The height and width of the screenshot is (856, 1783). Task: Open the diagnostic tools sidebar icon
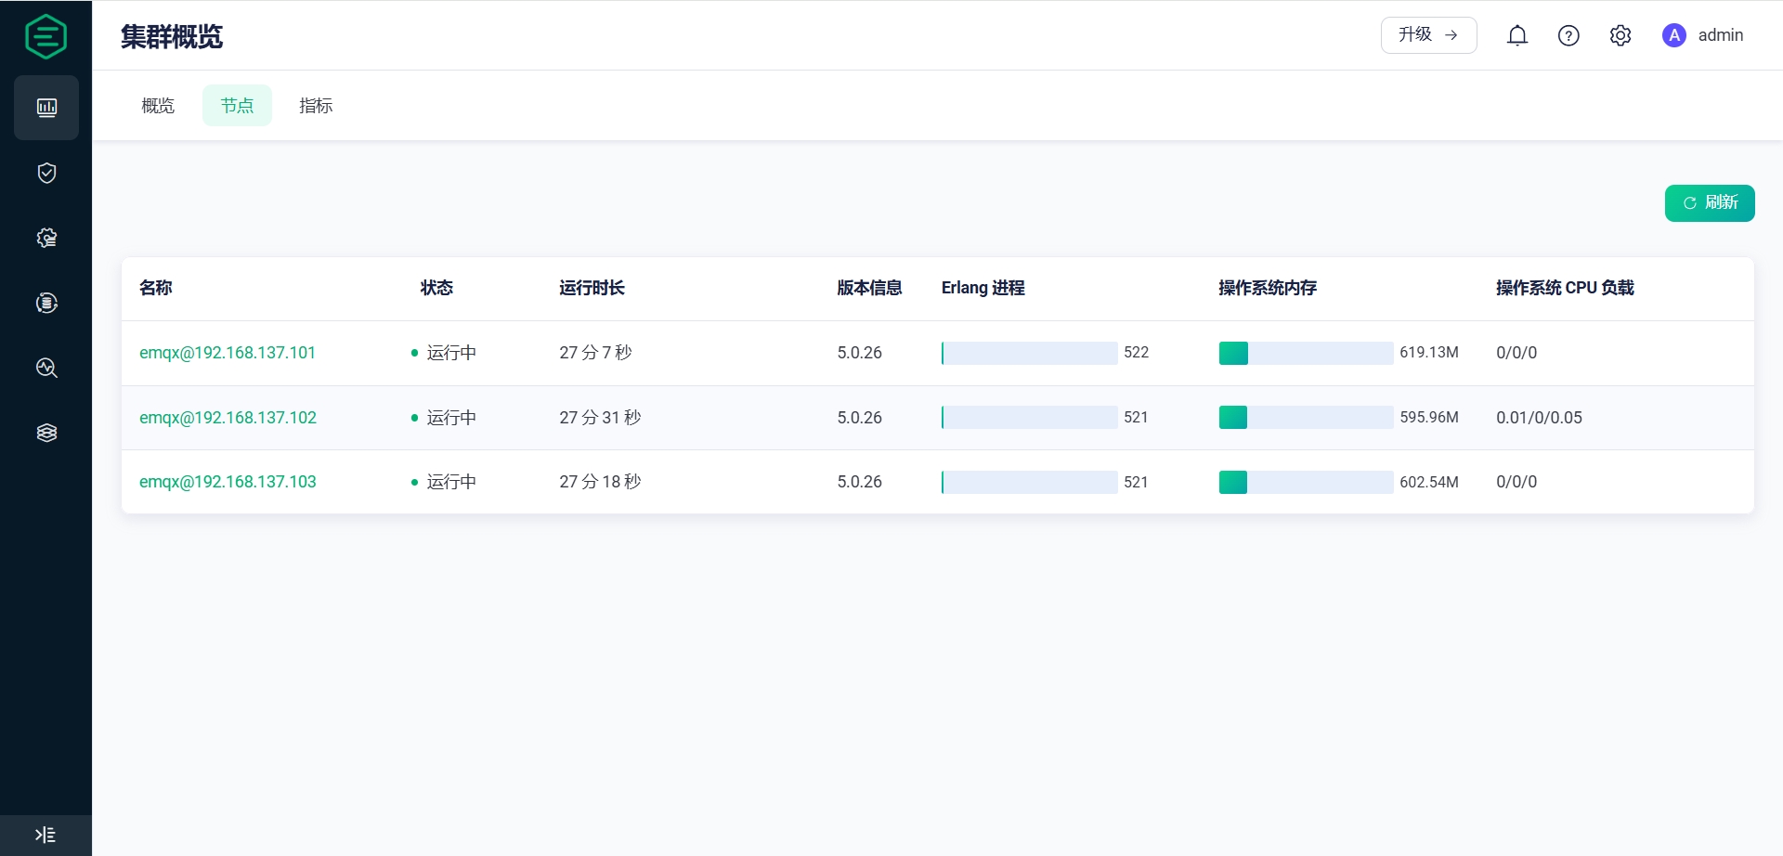[x=46, y=368]
